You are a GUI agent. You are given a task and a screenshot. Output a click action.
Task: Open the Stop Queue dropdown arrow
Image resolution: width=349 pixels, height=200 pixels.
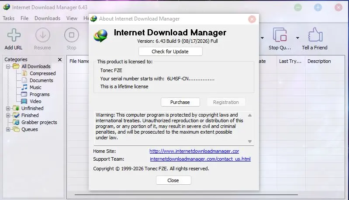point(297,38)
